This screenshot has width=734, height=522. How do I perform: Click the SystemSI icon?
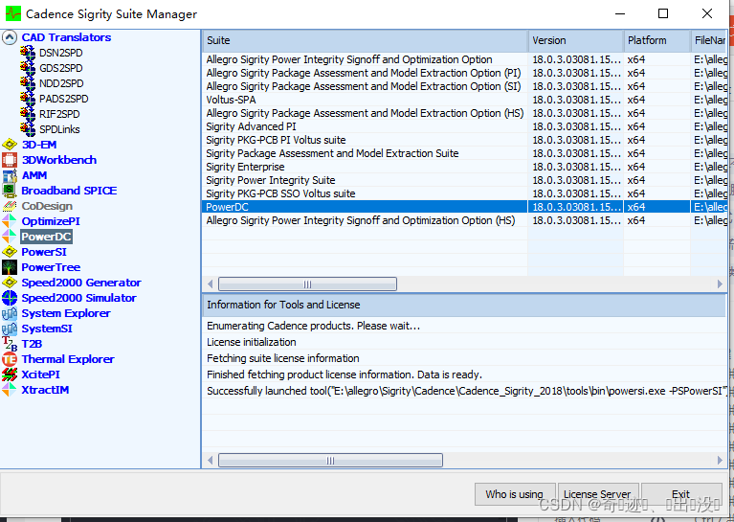point(10,329)
